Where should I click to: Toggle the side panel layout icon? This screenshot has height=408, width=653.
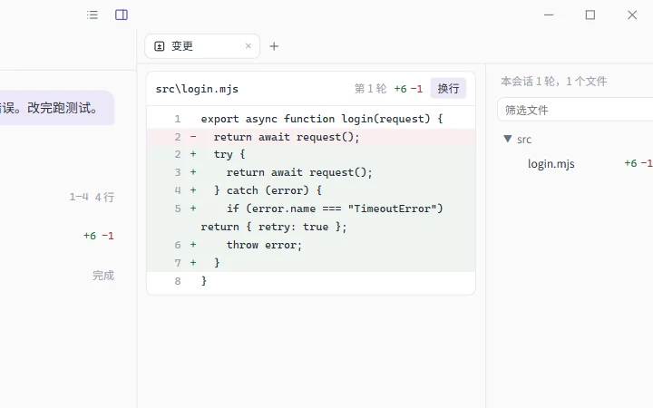point(122,15)
